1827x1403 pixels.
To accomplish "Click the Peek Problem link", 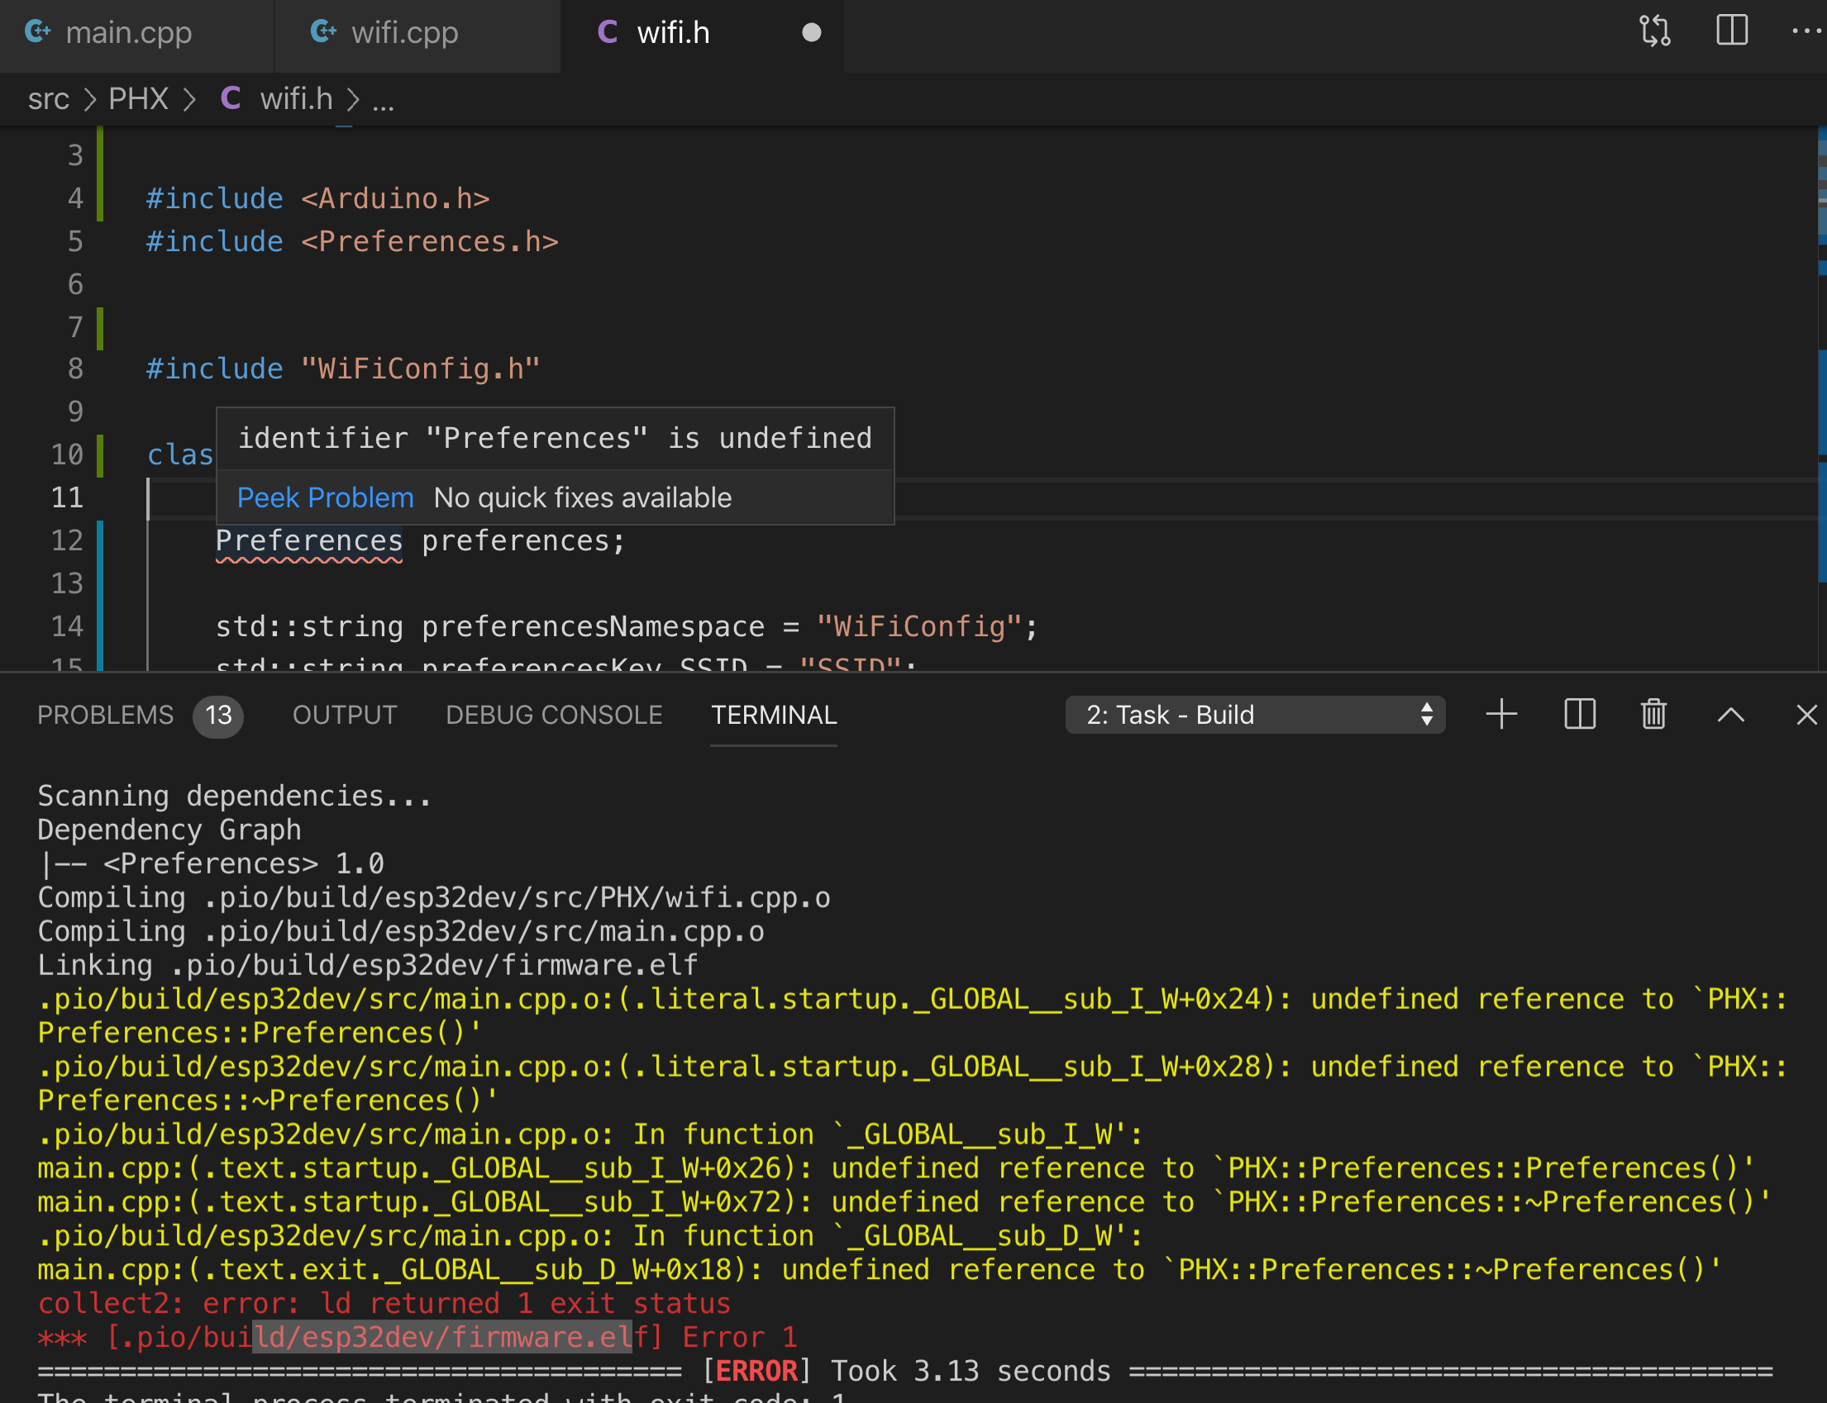I will [325, 497].
